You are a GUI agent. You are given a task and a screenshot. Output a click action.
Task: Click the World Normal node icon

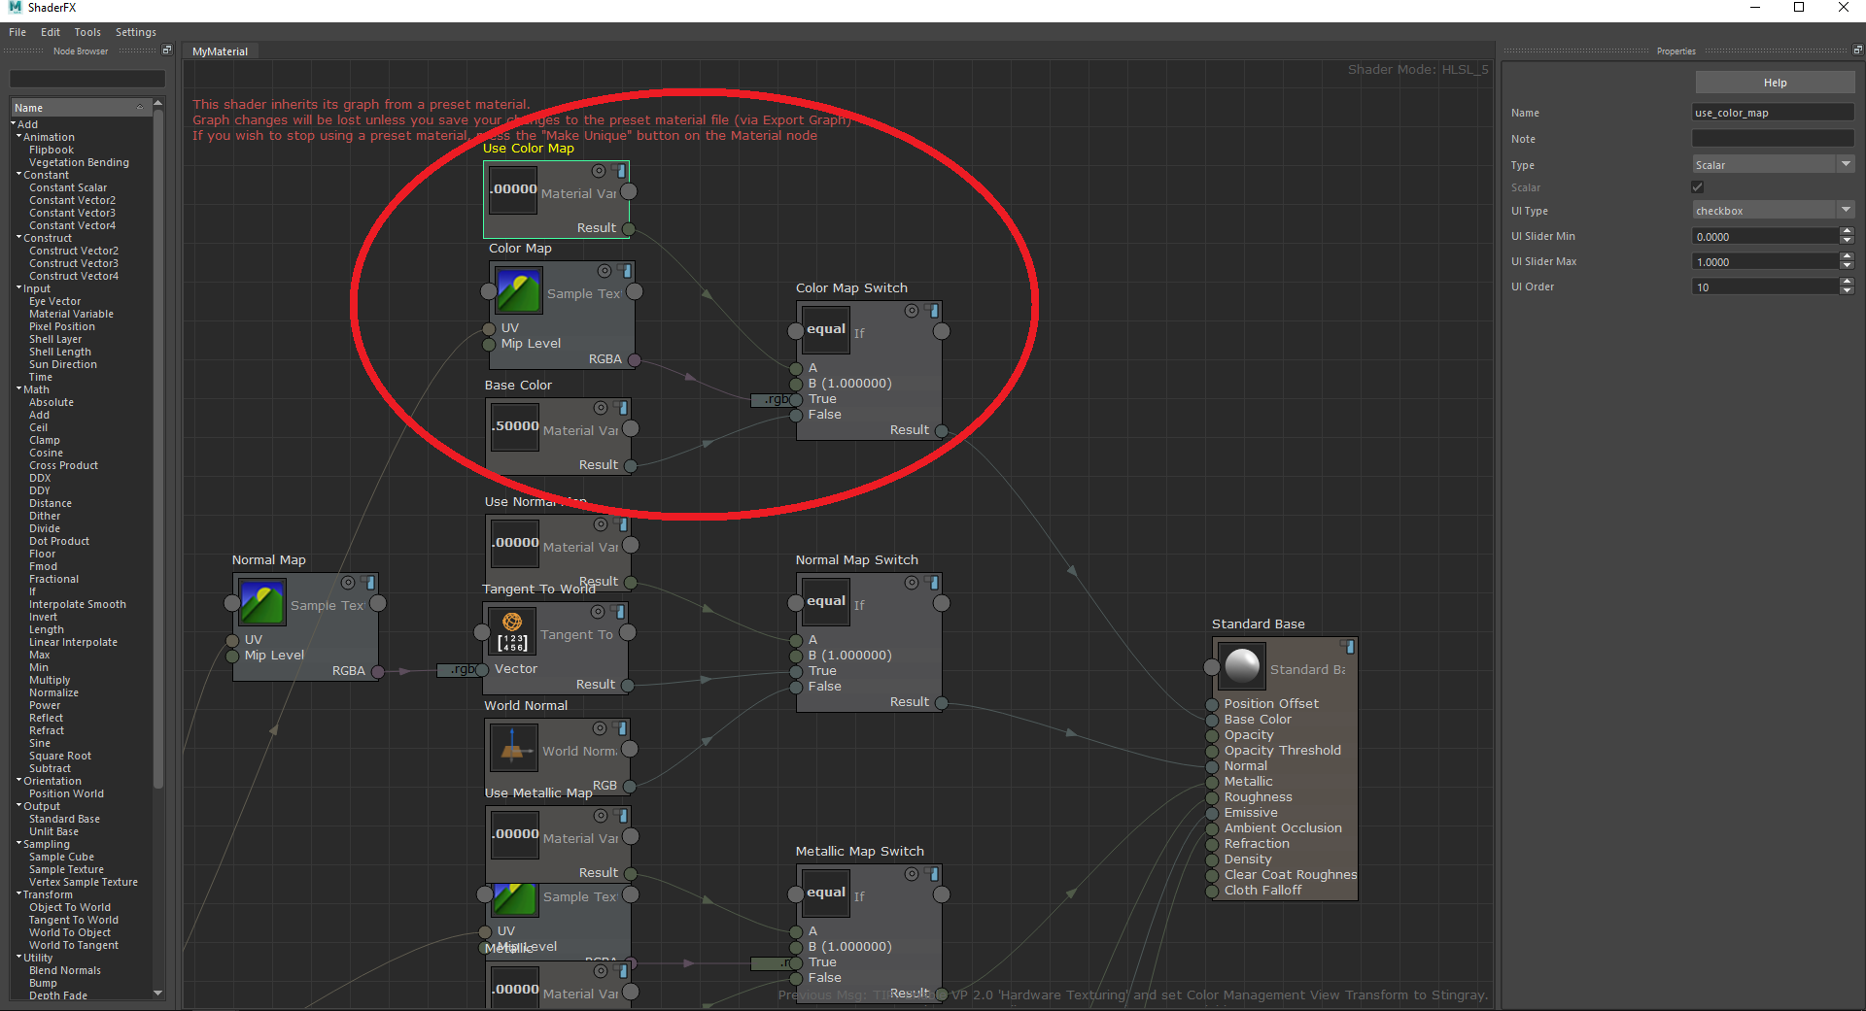pos(513,749)
